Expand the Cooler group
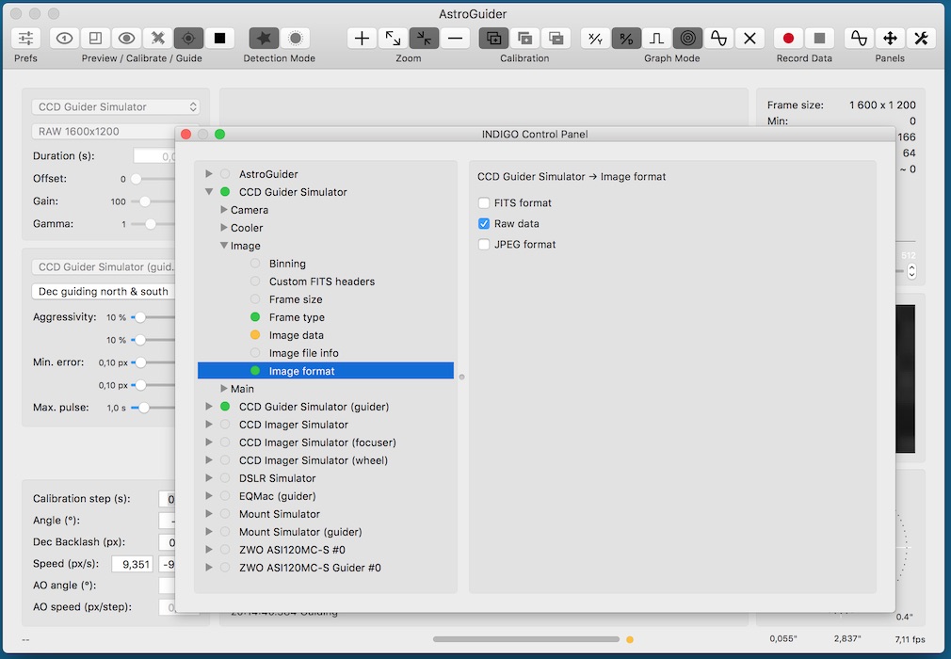 [x=224, y=227]
